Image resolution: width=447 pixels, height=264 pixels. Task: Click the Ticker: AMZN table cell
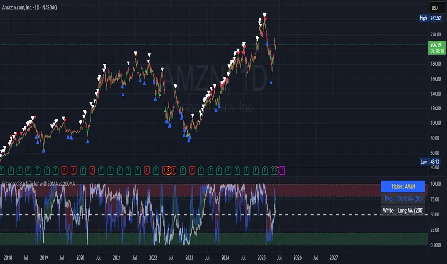coord(402,186)
